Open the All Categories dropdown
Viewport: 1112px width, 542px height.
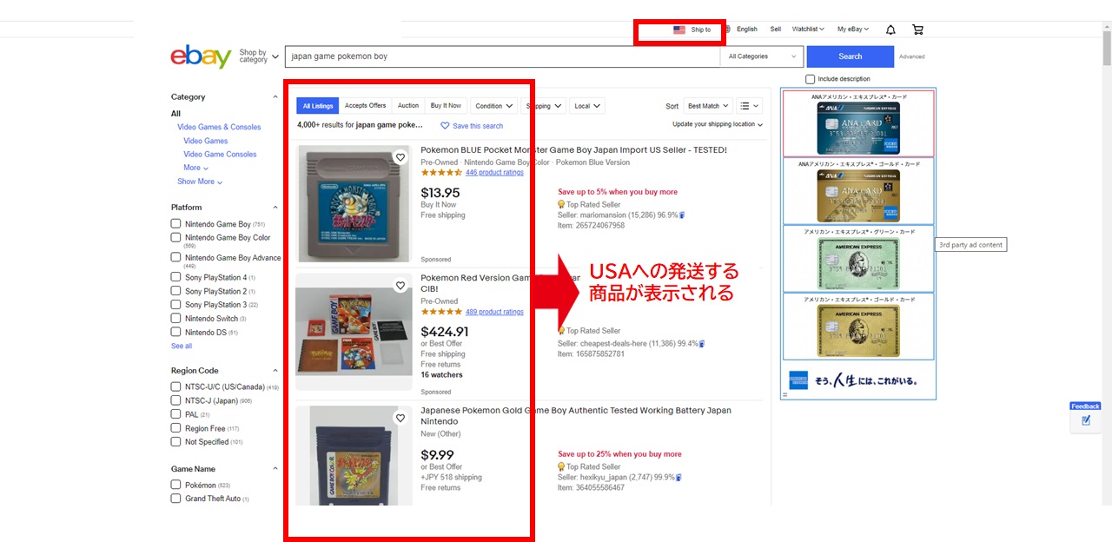(761, 56)
